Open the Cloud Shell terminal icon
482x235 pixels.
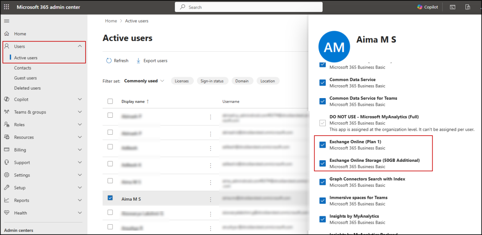[x=453, y=7]
